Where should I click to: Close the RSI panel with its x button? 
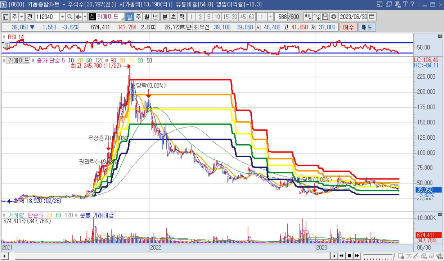(440, 36)
